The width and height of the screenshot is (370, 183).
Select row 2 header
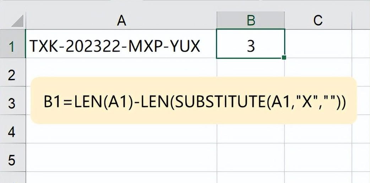click(12, 72)
